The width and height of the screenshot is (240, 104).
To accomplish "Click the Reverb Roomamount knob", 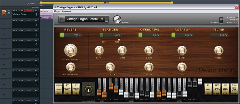I will (70, 51).
